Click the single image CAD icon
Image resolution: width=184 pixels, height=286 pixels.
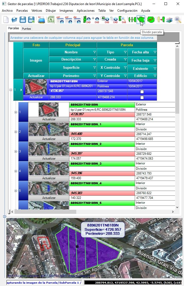click(x=105, y=20)
